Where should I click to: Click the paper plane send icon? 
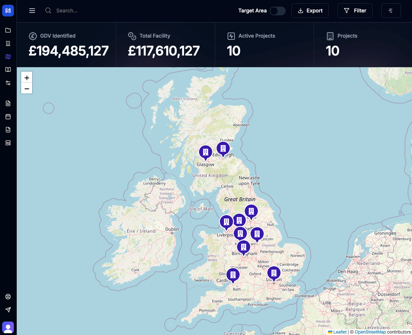click(8, 310)
